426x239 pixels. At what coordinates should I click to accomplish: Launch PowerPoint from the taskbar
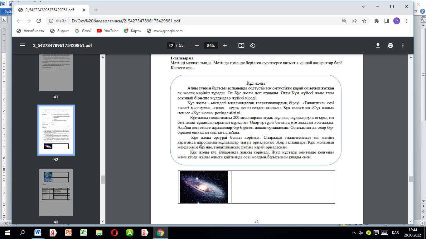tap(68, 232)
